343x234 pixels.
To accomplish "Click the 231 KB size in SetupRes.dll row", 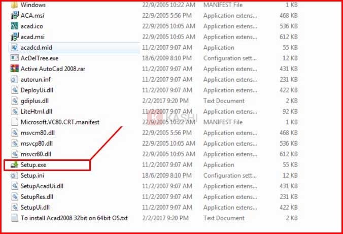I will [x=289, y=197].
